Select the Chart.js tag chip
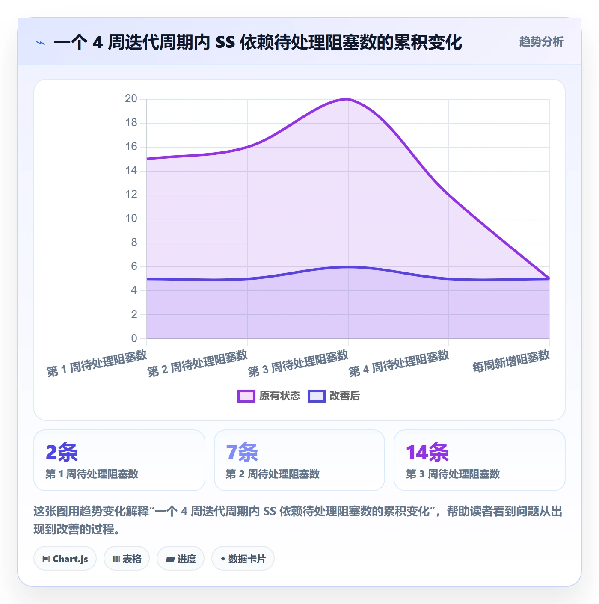The height and width of the screenshot is (604, 599). click(x=65, y=559)
